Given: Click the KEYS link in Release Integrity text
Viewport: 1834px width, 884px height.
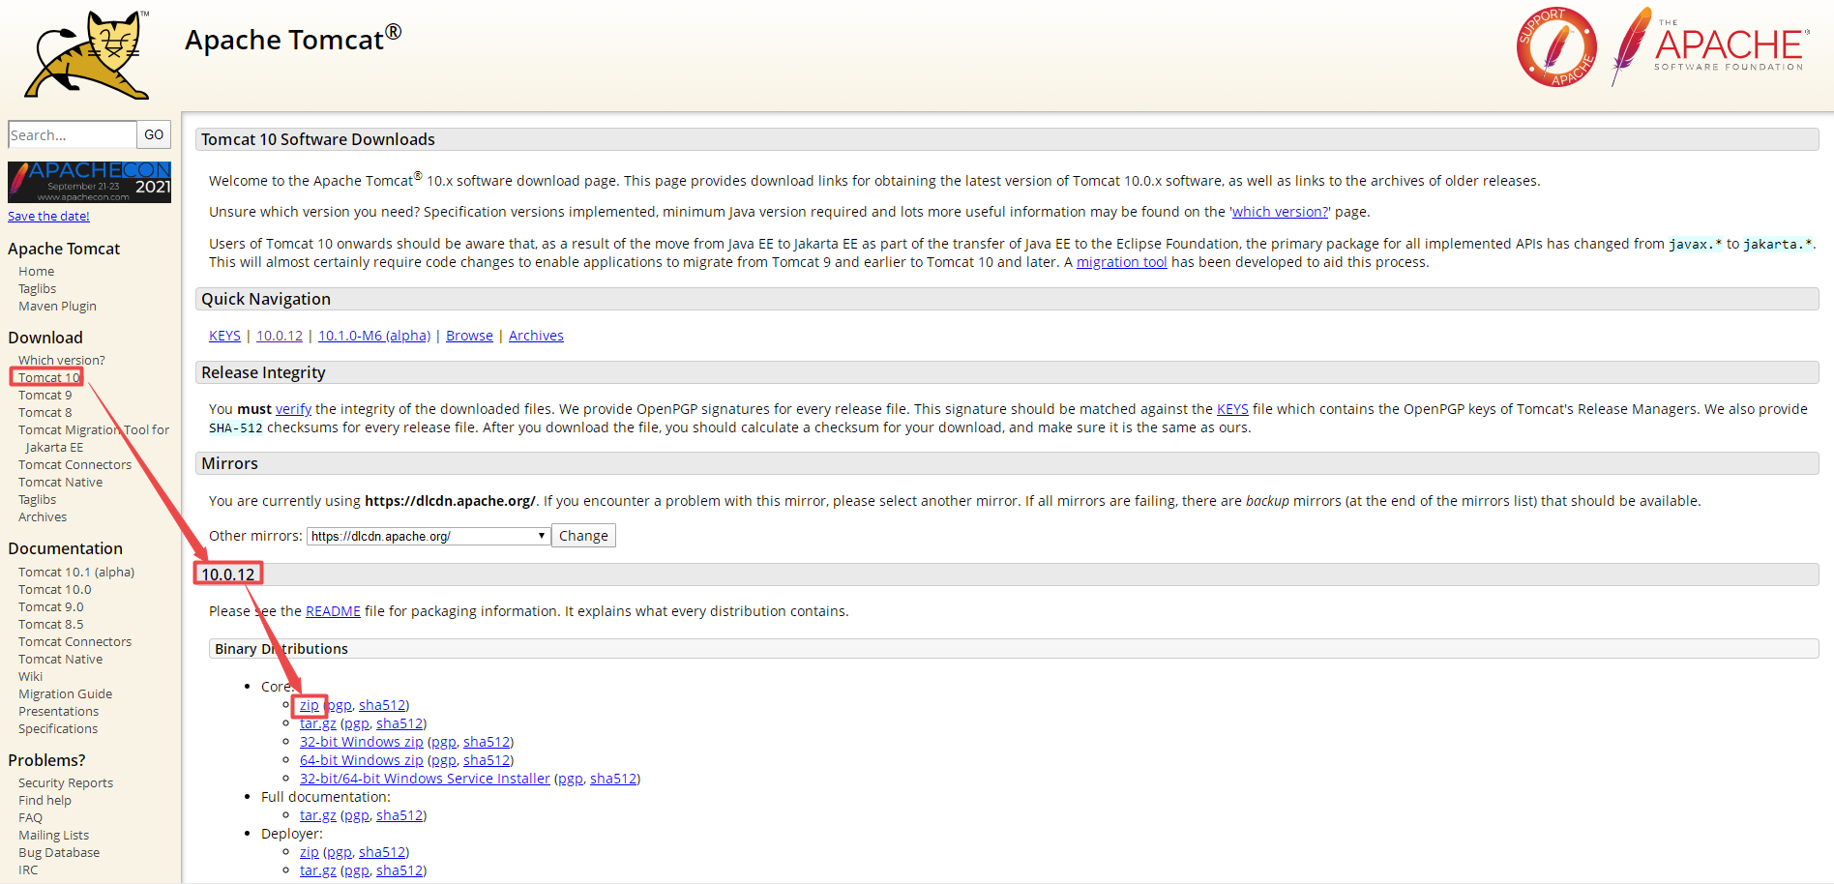Looking at the screenshot, I should pyautogui.click(x=1232, y=409).
